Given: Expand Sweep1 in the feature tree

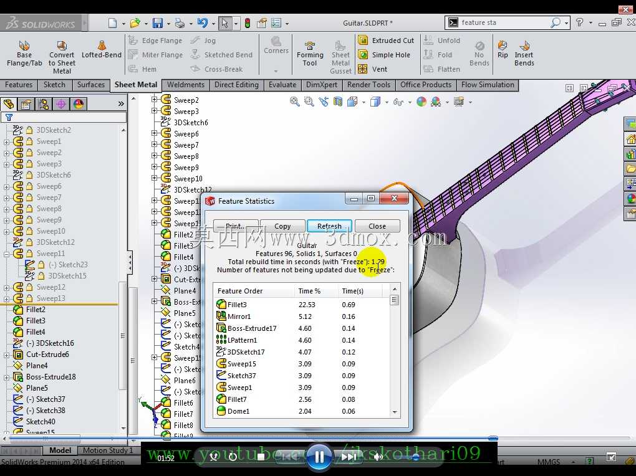Looking at the screenshot, I should tap(6, 142).
